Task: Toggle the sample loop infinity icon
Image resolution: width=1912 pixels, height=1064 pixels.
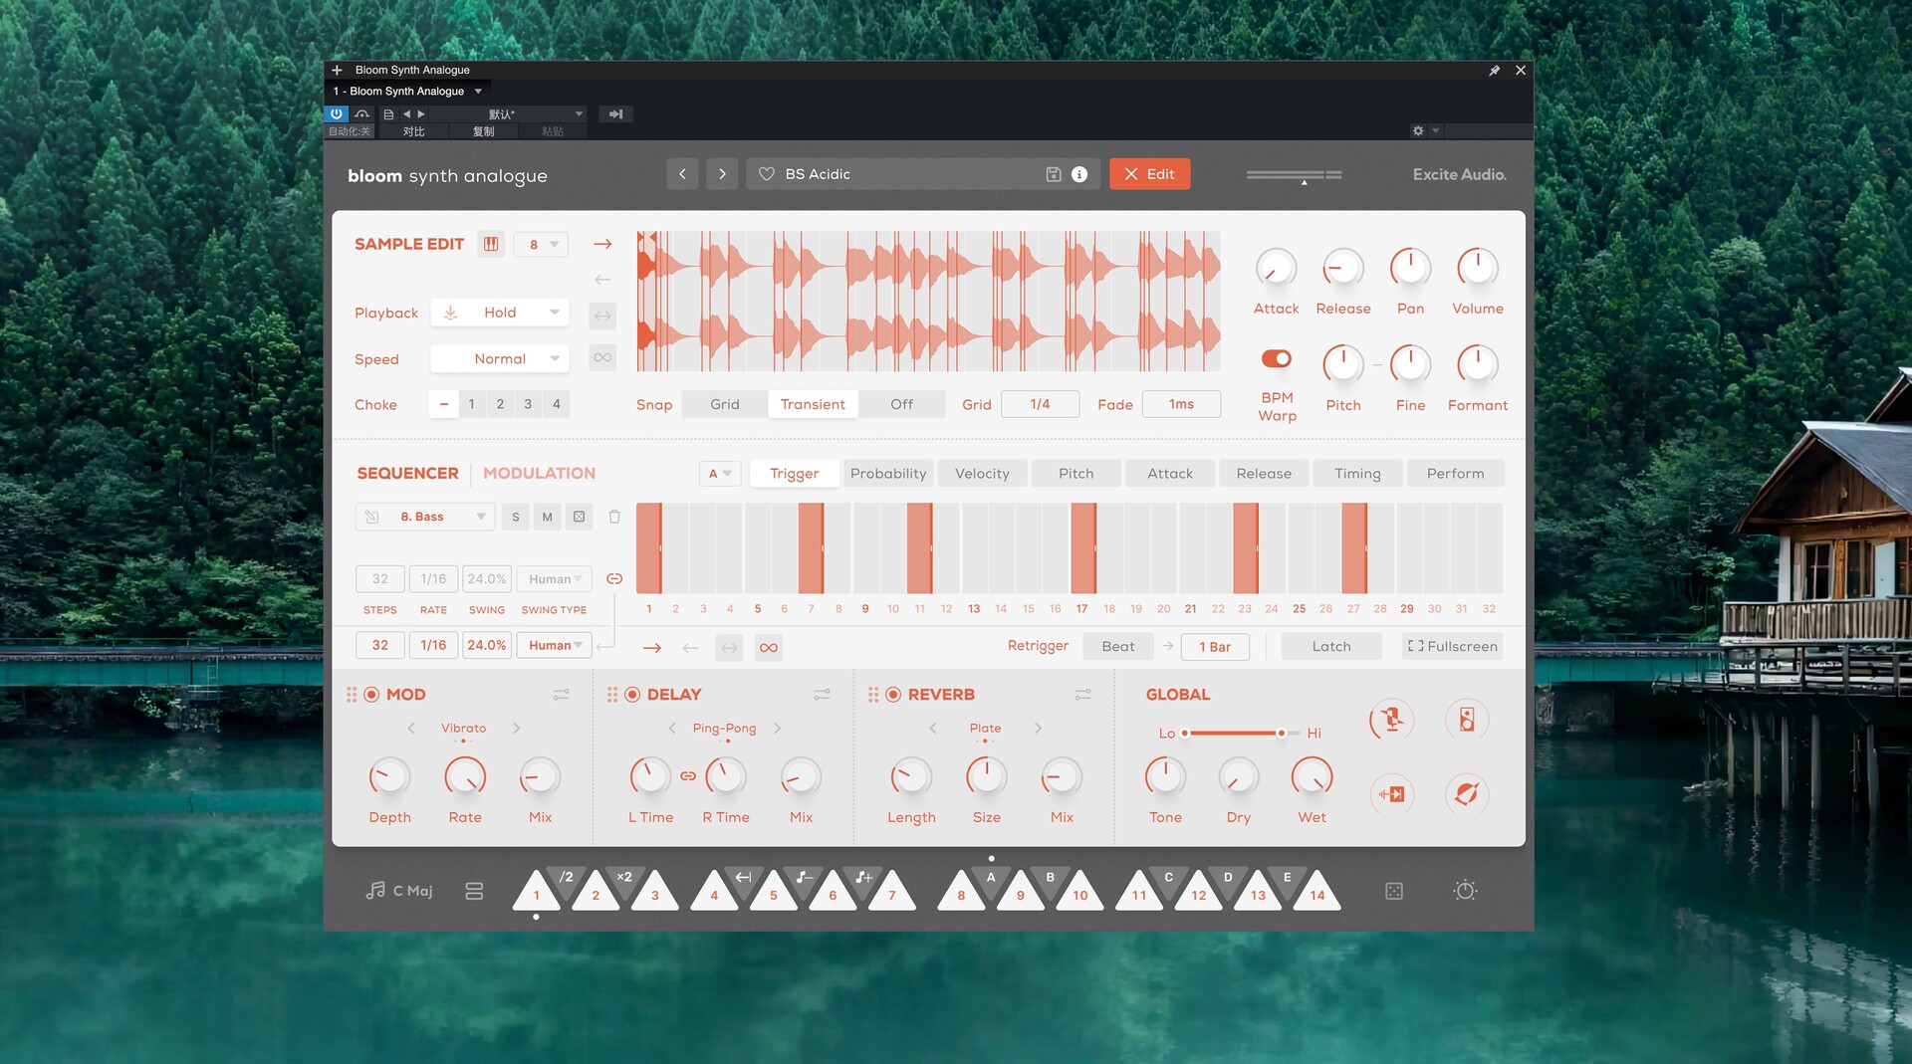Action: 602,357
